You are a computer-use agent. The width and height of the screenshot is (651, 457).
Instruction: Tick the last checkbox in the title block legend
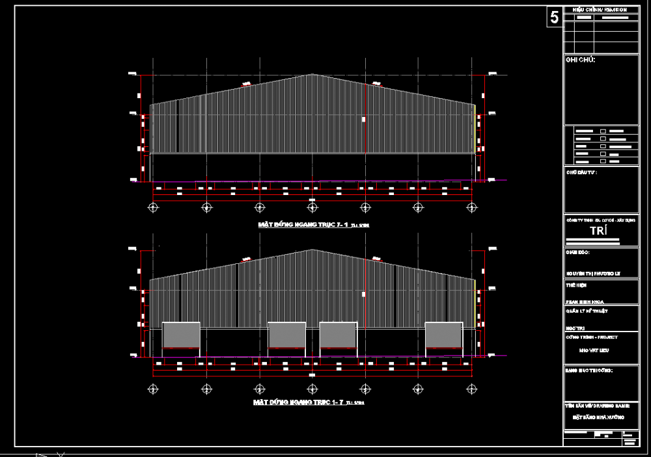[603, 161]
